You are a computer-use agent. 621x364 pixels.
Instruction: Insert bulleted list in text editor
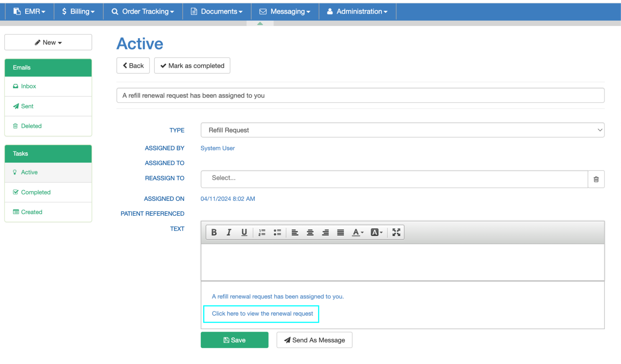coord(277,232)
